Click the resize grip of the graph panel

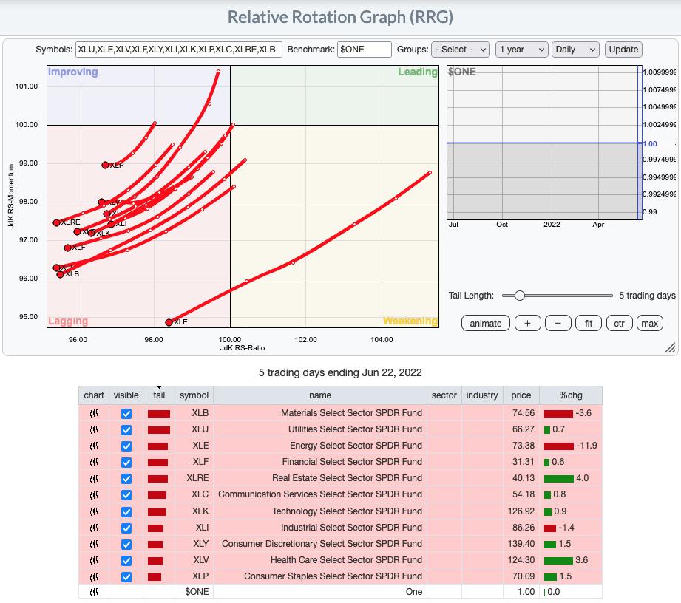(x=670, y=347)
